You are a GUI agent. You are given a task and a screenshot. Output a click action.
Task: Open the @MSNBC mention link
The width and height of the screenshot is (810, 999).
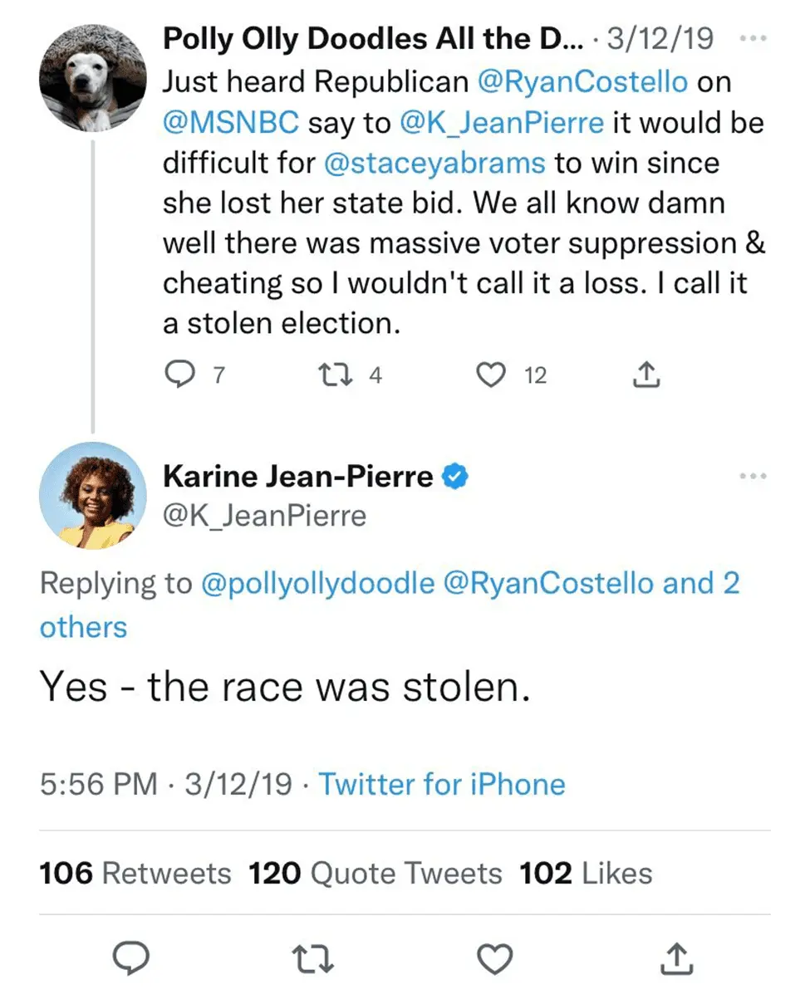230,123
